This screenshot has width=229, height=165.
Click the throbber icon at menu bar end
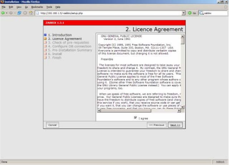pos(226,7)
